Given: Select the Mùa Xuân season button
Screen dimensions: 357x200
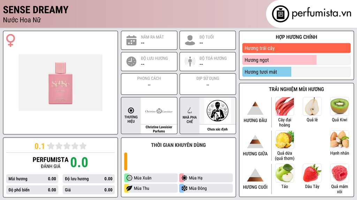Looking at the screenshot, I should pyautogui.click(x=151, y=178).
